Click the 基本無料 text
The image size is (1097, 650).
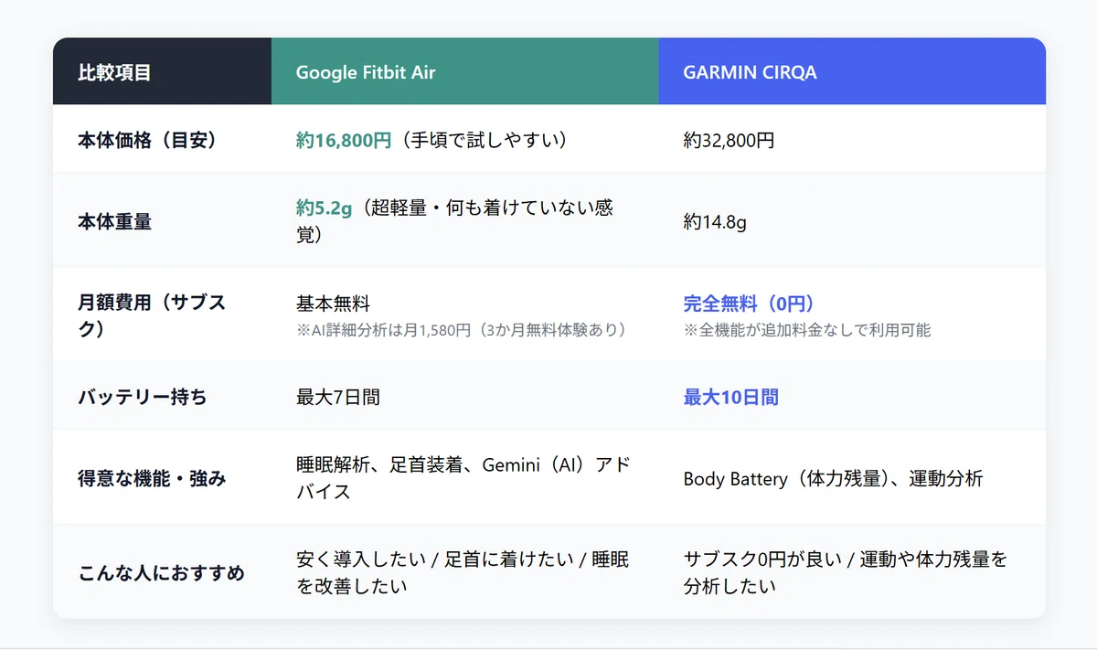pos(333,304)
